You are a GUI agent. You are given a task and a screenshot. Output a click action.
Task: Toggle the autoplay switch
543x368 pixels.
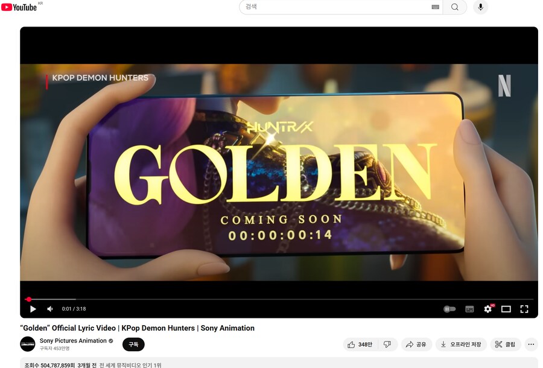[449, 309]
